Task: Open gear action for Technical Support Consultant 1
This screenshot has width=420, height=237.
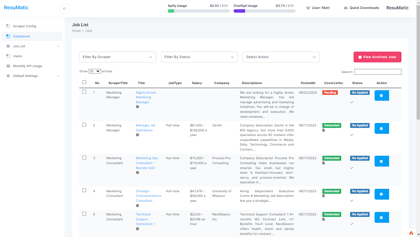Action: pyautogui.click(x=382, y=218)
